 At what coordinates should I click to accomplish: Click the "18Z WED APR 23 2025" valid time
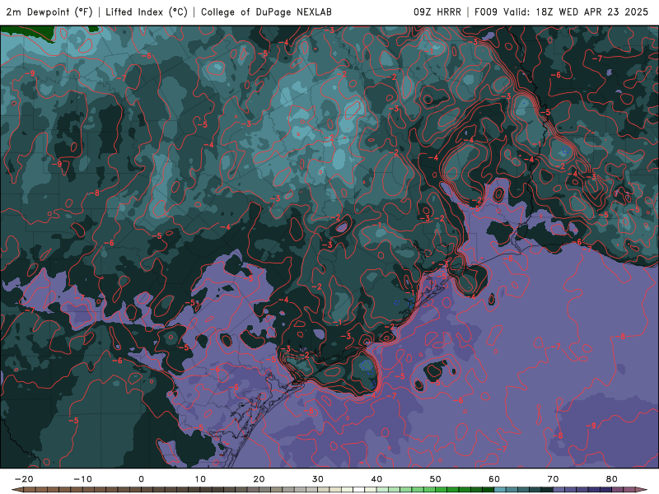point(592,12)
